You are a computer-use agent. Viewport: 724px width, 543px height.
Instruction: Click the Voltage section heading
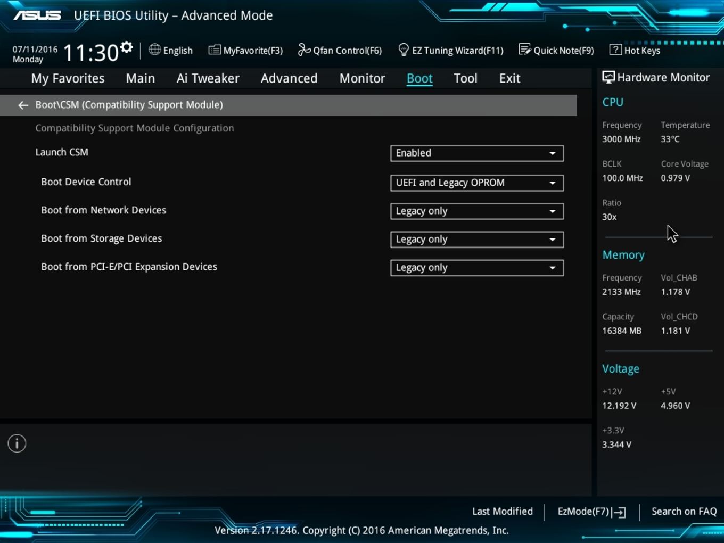pos(621,369)
